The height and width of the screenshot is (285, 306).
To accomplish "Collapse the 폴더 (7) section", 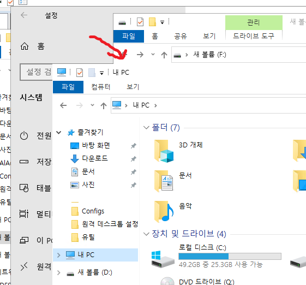I will tap(146, 128).
